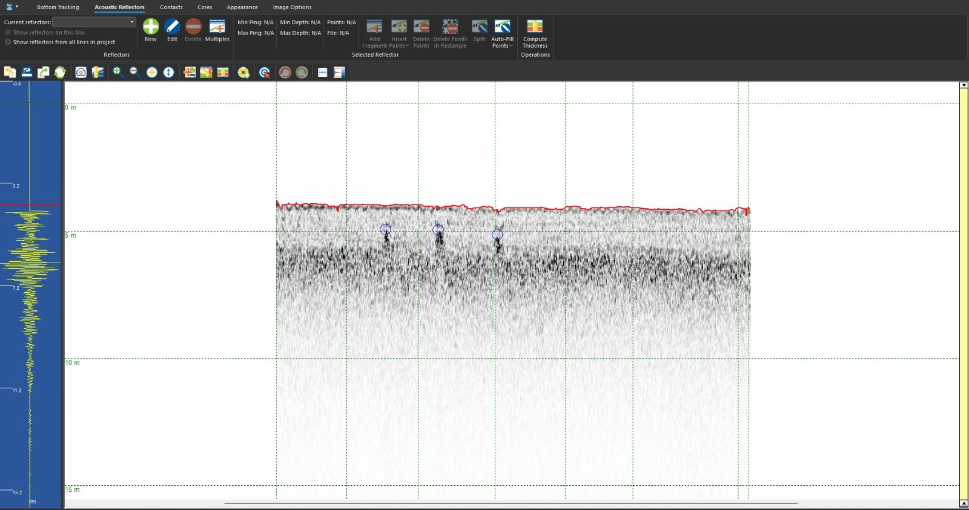Open the application menu dropdown arrow

[17, 7]
